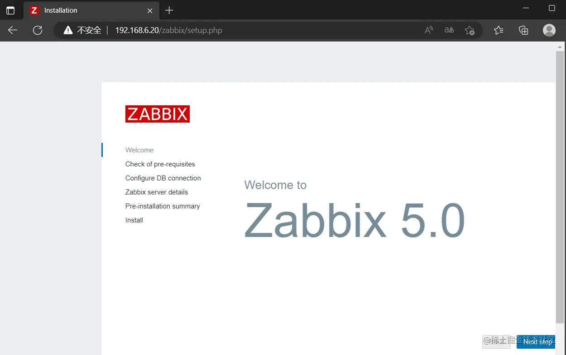566x355 pixels.
Task: Open the browser profile avatar
Action: (549, 30)
